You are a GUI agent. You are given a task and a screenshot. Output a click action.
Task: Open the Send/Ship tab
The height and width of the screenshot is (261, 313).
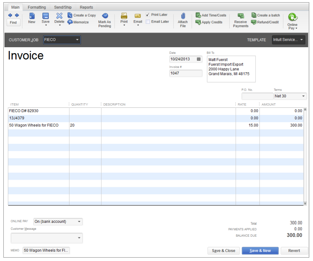click(63, 7)
